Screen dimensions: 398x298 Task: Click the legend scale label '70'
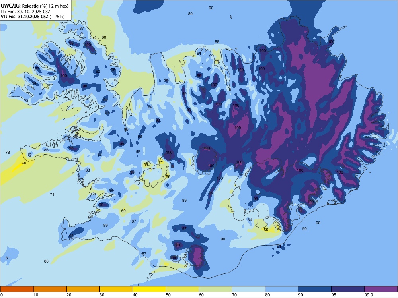tap(234, 295)
